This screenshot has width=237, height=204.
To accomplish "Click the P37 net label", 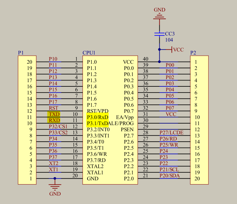I will click(53, 157).
